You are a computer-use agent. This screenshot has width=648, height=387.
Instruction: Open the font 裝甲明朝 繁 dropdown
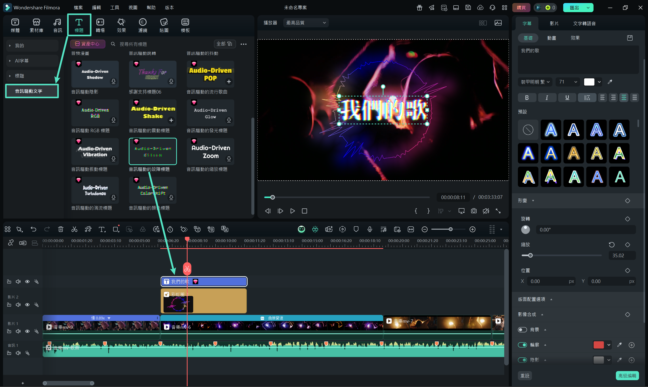point(535,82)
